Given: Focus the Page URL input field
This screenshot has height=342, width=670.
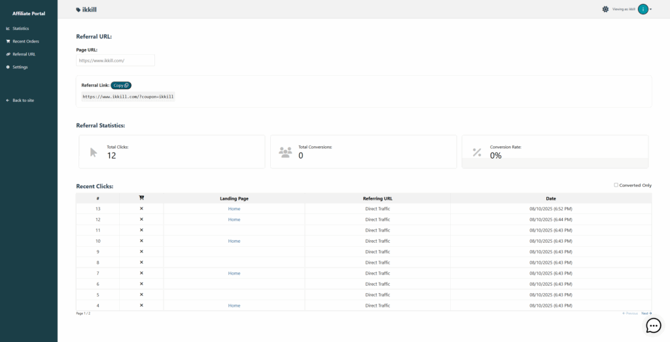Looking at the screenshot, I should (115, 60).
